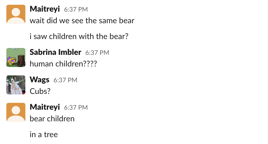The width and height of the screenshot is (268, 144).
Task: Open the 6:37 PM timestamp on Sabrina's message
Action: [97, 52]
